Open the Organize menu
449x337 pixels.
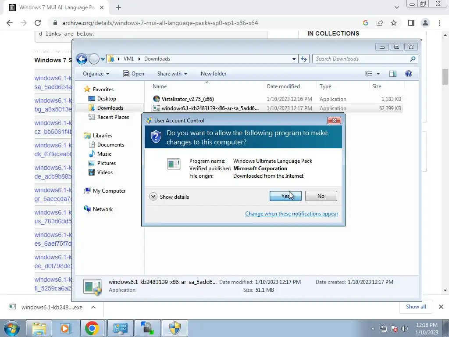pyautogui.click(x=96, y=74)
